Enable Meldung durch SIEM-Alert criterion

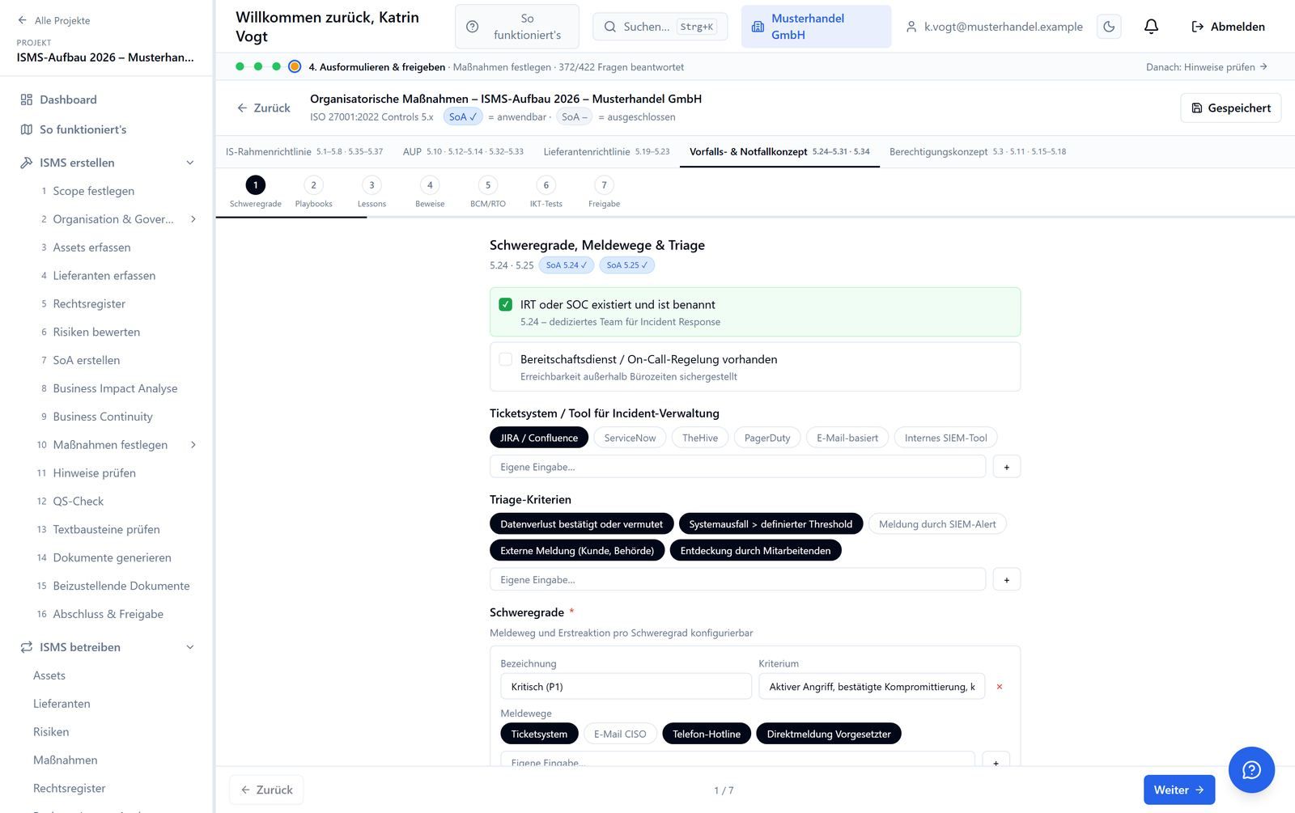[937, 524]
